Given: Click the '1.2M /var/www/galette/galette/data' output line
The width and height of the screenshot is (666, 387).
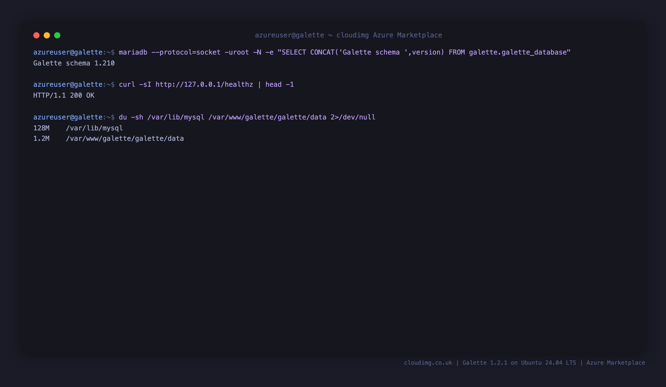Looking at the screenshot, I should [108, 138].
